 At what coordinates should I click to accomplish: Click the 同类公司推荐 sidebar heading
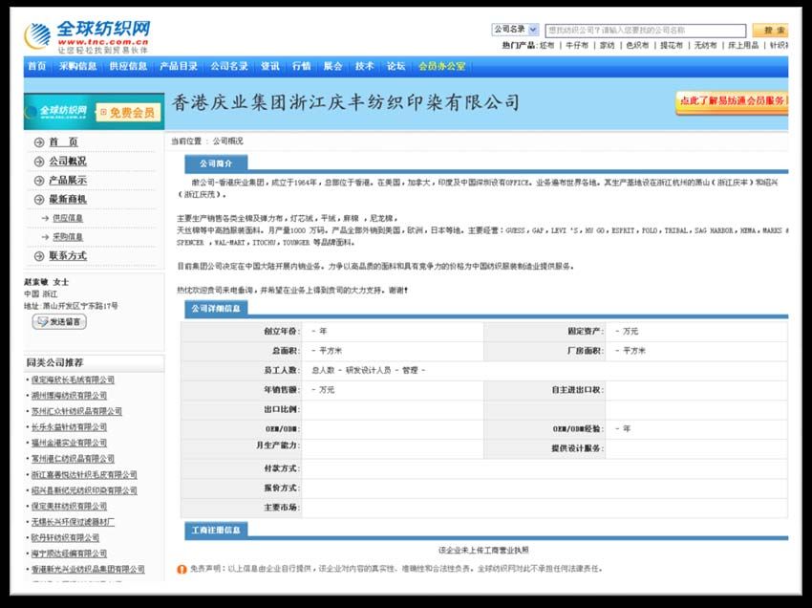[54, 363]
